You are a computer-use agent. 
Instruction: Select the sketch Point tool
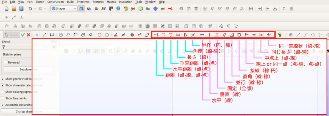[37, 35]
